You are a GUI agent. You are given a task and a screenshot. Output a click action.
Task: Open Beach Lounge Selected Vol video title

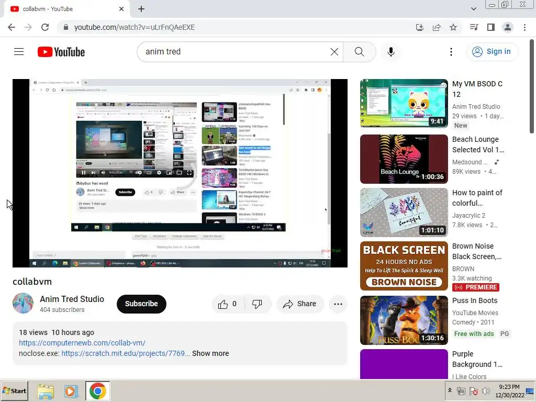[478, 144]
